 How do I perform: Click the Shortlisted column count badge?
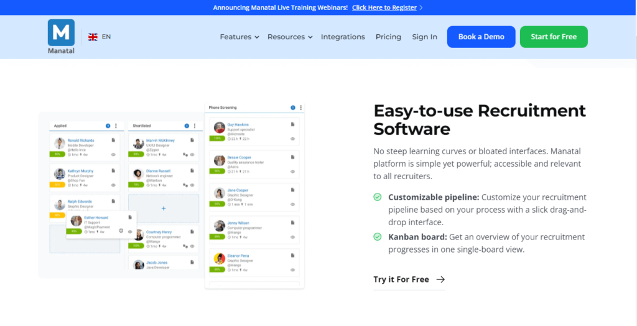point(187,126)
